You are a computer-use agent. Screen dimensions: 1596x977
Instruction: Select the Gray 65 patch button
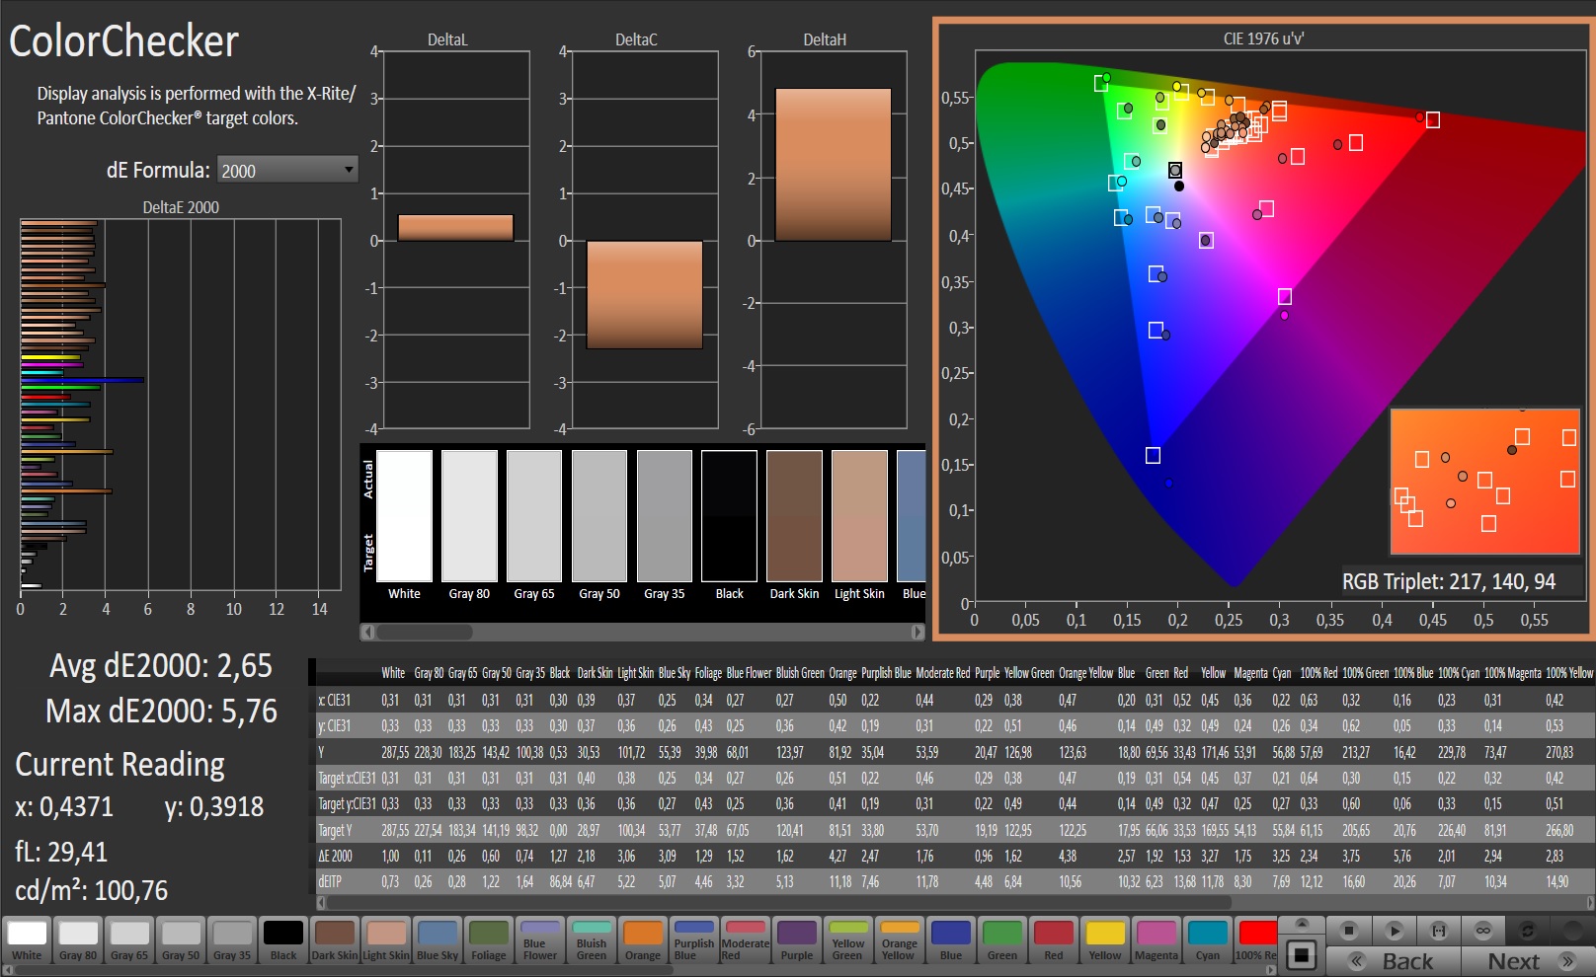(129, 940)
